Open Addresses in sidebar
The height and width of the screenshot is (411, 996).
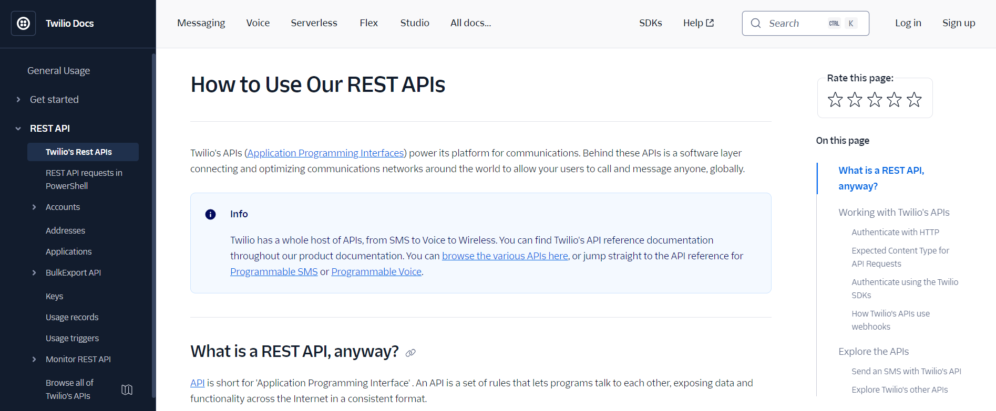point(65,230)
